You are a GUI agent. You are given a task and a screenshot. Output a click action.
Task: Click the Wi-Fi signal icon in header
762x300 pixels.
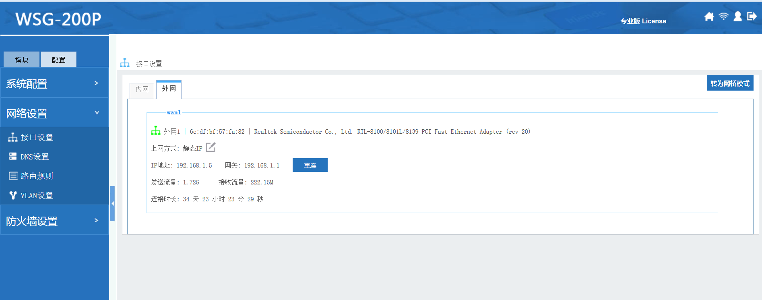pyautogui.click(x=723, y=16)
